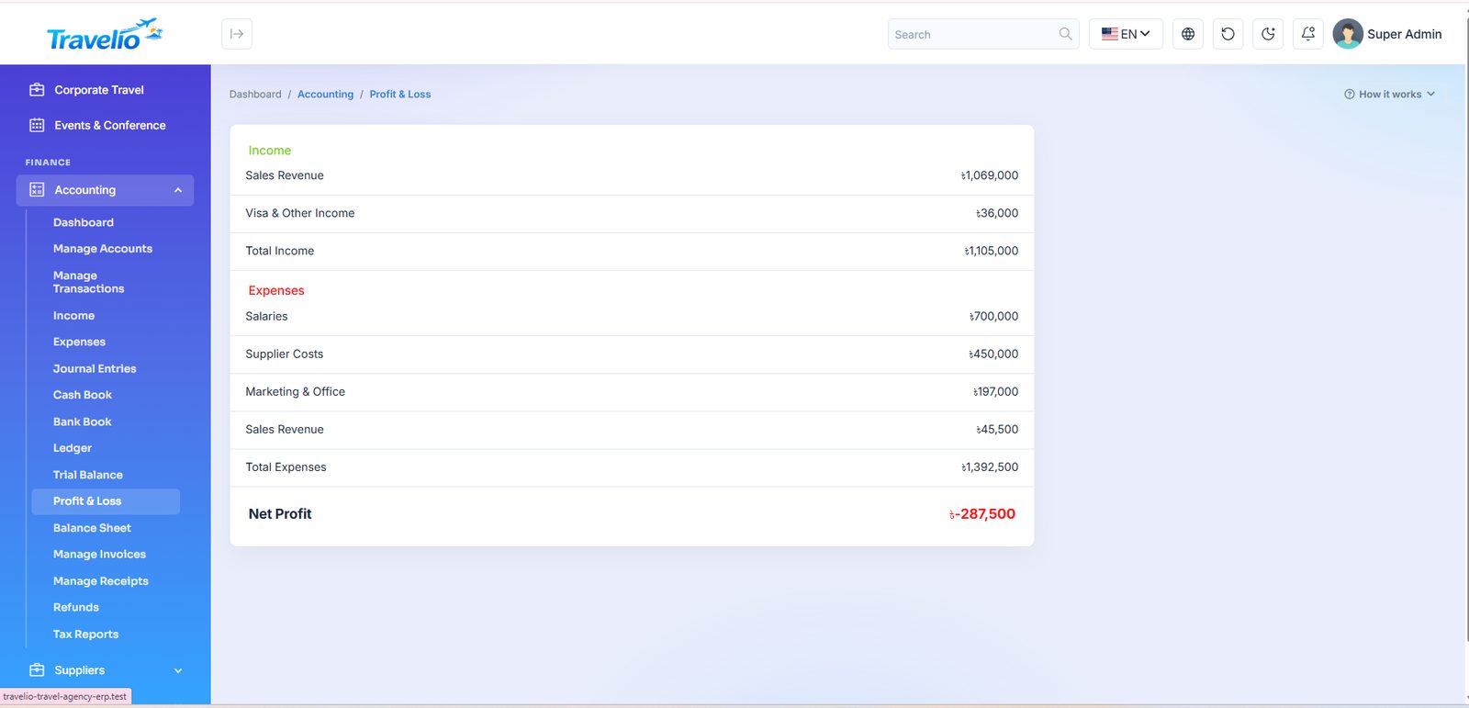The image size is (1469, 708).
Task: Open the Expenses sidebar page
Action: [79, 342]
